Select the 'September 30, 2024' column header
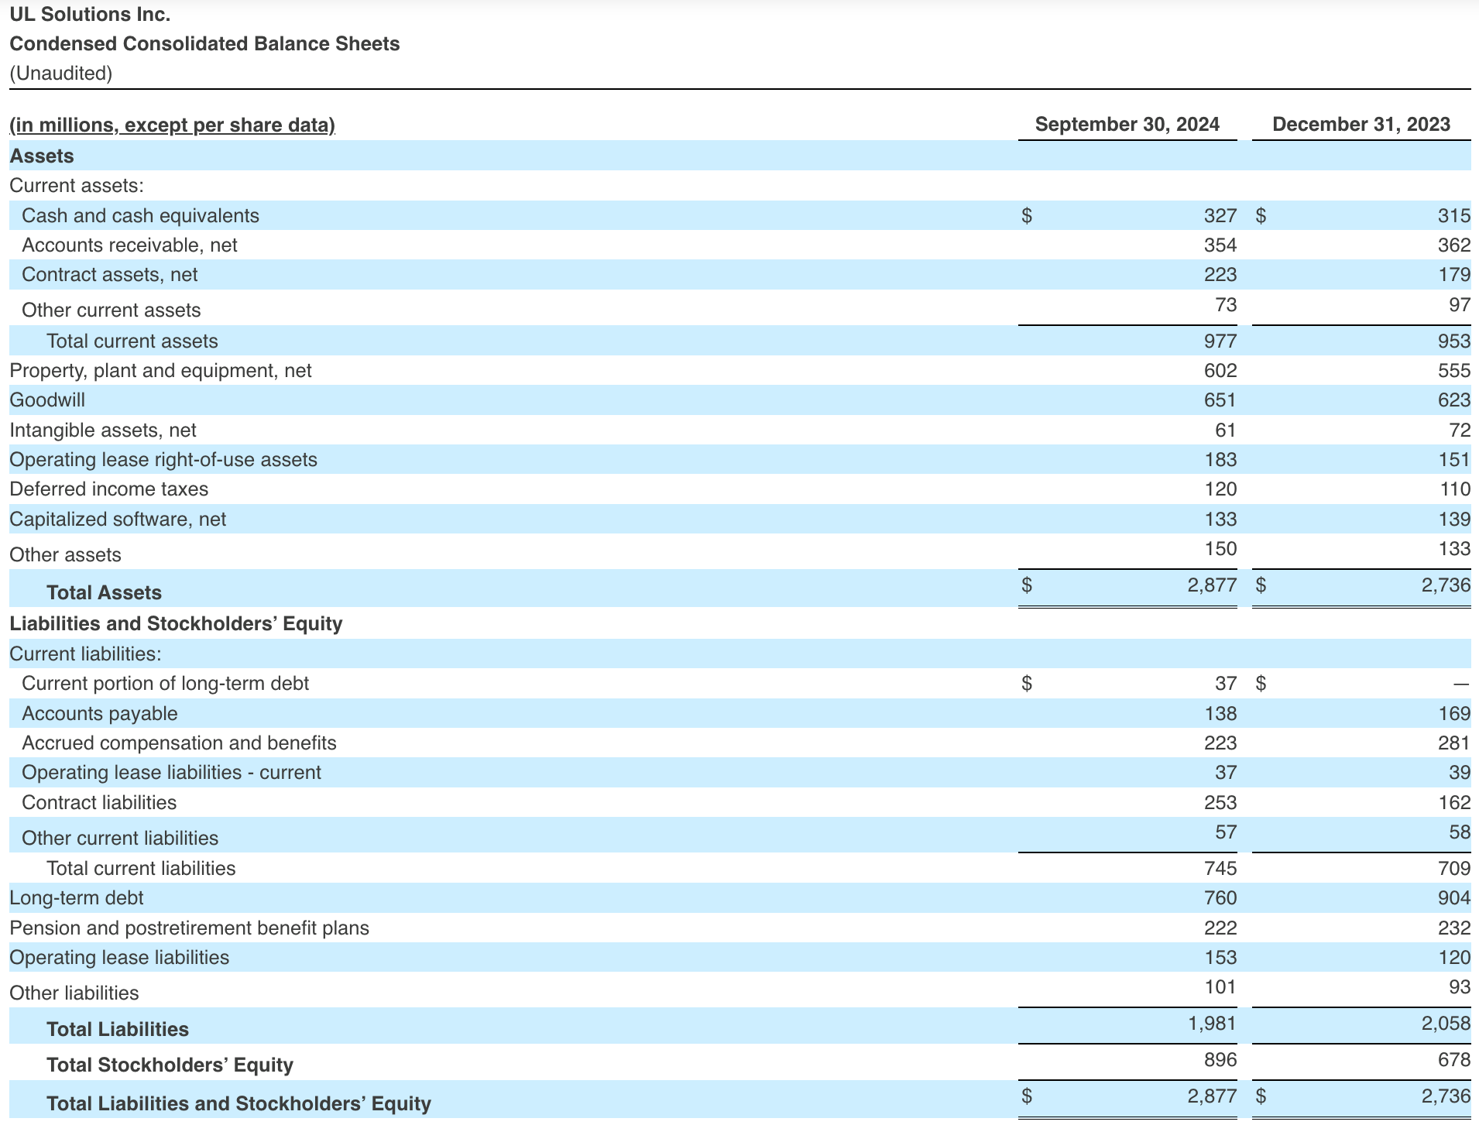 pyautogui.click(x=1127, y=124)
